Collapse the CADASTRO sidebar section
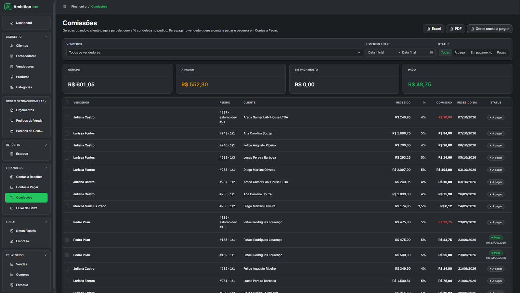This screenshot has width=520, height=293. [45, 37]
